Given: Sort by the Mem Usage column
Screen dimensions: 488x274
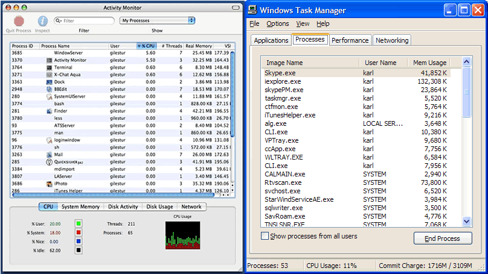Looking at the screenshot, I should click(429, 63).
